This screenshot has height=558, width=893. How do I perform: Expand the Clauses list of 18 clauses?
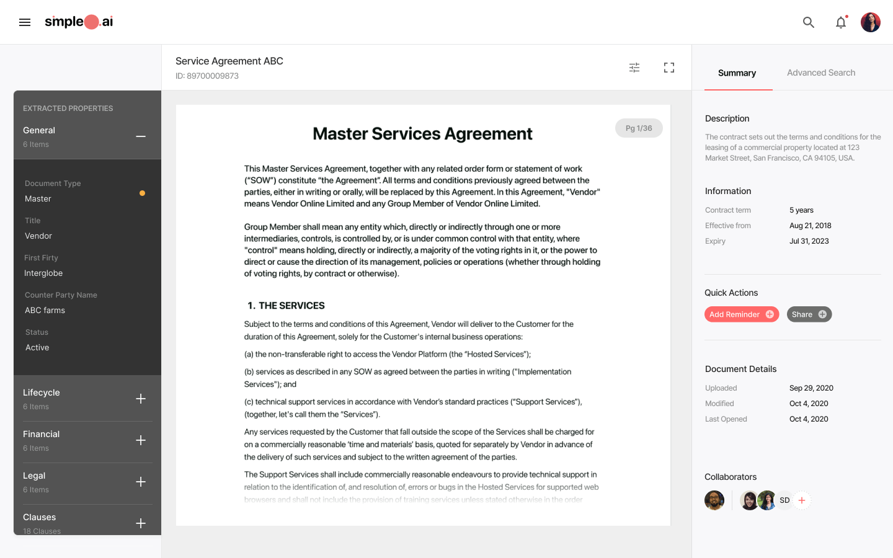141,523
